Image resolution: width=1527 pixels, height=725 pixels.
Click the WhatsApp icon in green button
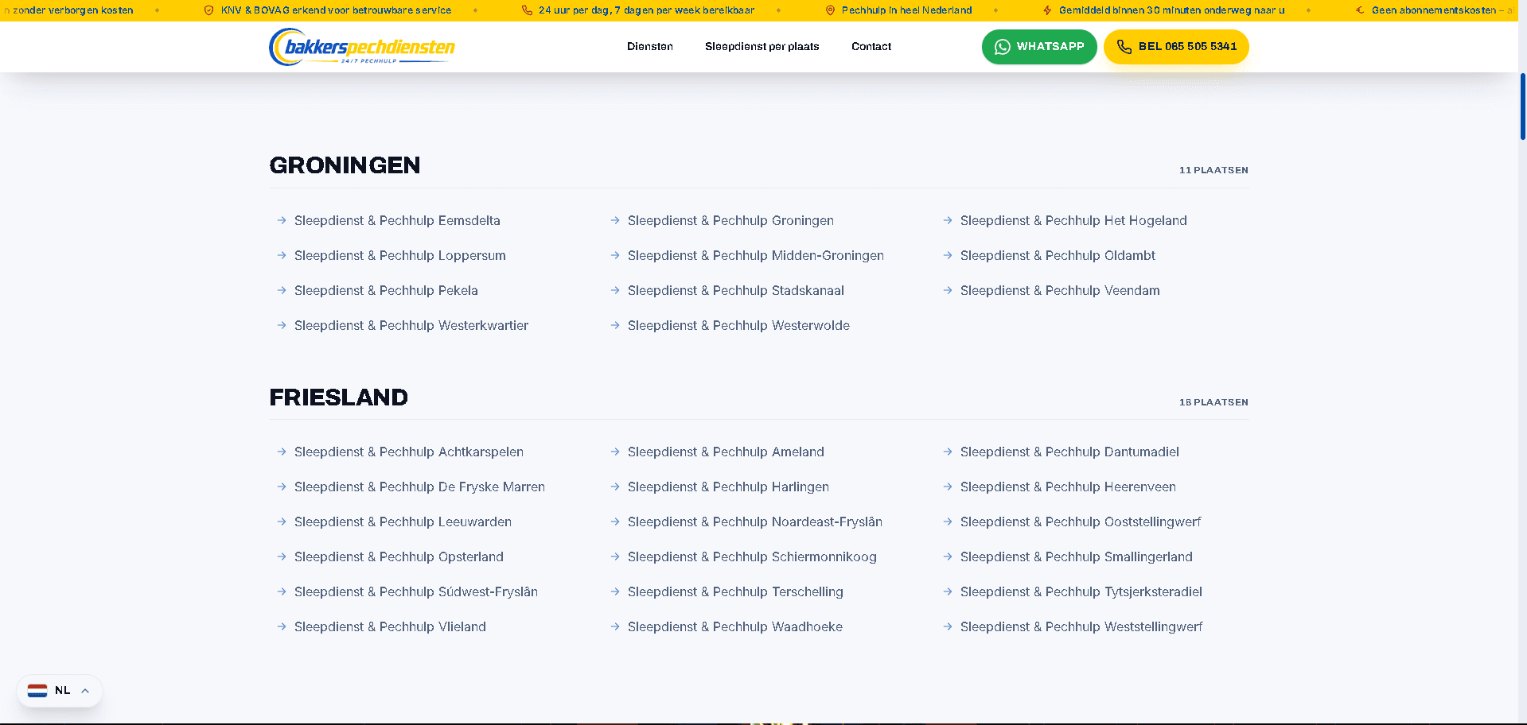click(x=1003, y=47)
